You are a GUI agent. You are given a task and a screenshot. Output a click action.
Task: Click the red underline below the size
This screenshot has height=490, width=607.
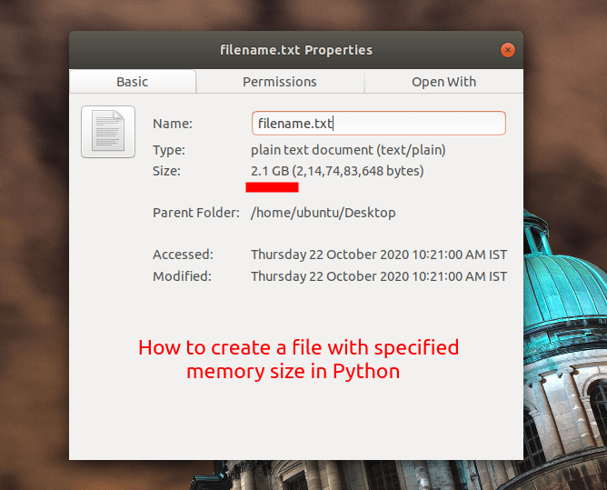coord(272,187)
